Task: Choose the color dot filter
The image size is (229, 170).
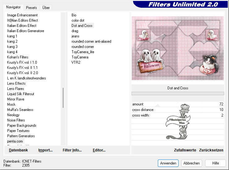Action: click(78, 20)
